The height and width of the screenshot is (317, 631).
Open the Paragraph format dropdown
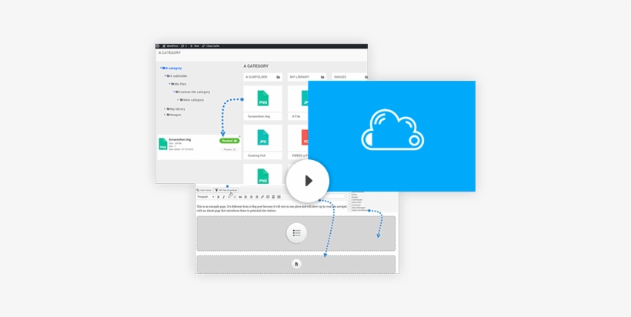tap(205, 197)
